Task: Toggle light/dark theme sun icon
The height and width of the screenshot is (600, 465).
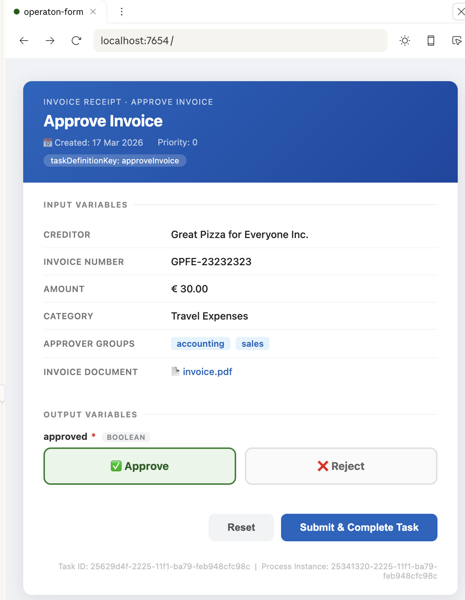Action: tap(405, 41)
